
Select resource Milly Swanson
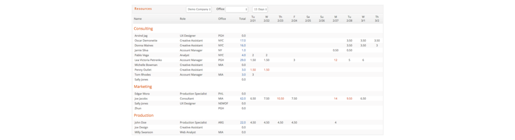point(144,132)
